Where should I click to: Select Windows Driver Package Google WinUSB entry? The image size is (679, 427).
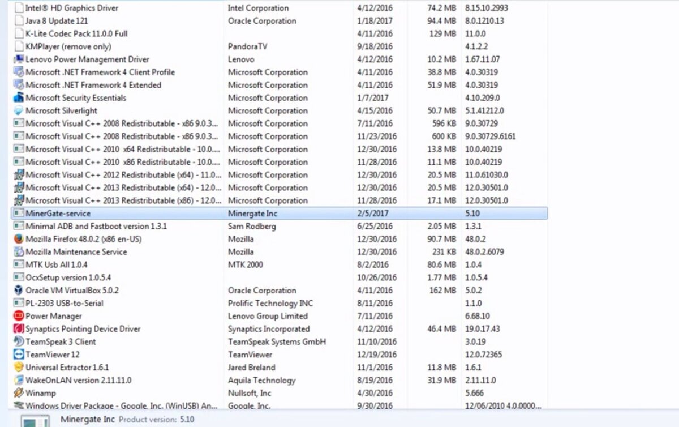(x=122, y=405)
